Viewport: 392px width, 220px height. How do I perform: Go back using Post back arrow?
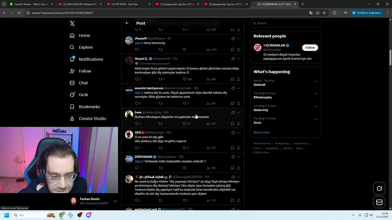(x=127, y=23)
